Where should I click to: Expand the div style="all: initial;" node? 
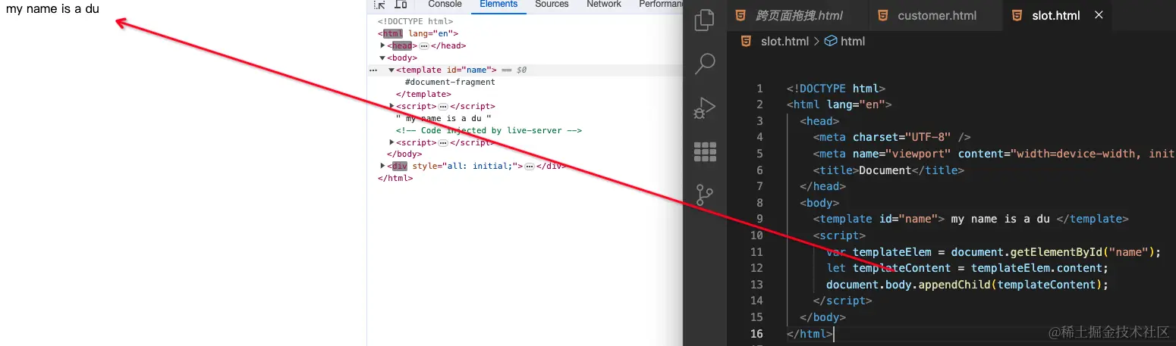[383, 166]
